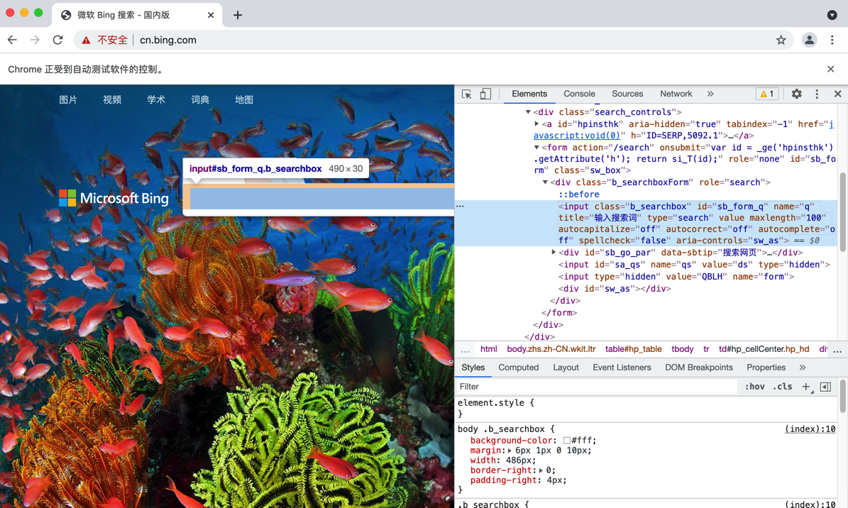Open 词典 dictionary link

pos(200,99)
